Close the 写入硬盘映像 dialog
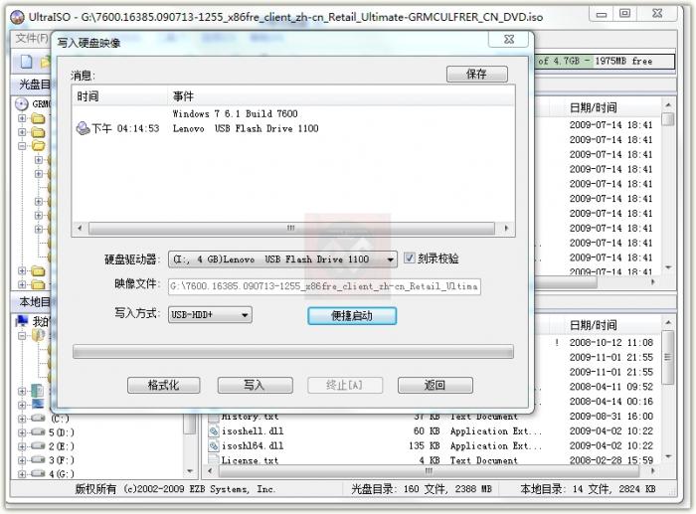Image resolution: width=696 pixels, height=514 pixels. [x=509, y=39]
